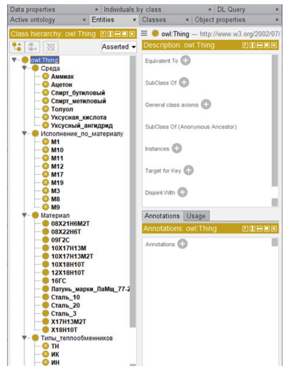This screenshot has height=374, width=289.
Task: Add a new annotation with plus icon
Action: [x=182, y=244]
